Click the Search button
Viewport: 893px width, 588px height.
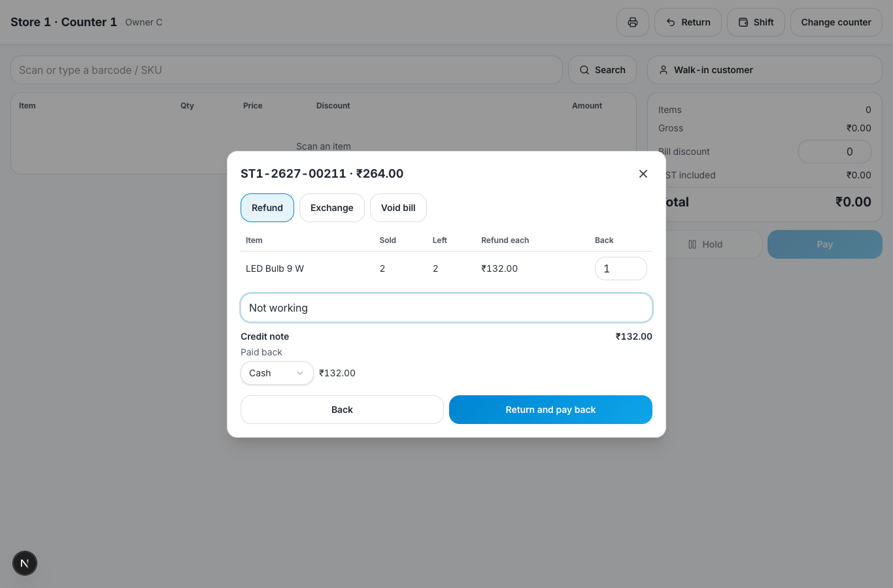tap(602, 70)
